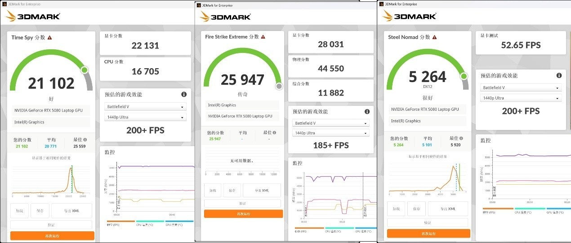The image size is (571, 243).
Task: Click Fire Strike Extreme score gauge end knob
Action: tap(279, 86)
